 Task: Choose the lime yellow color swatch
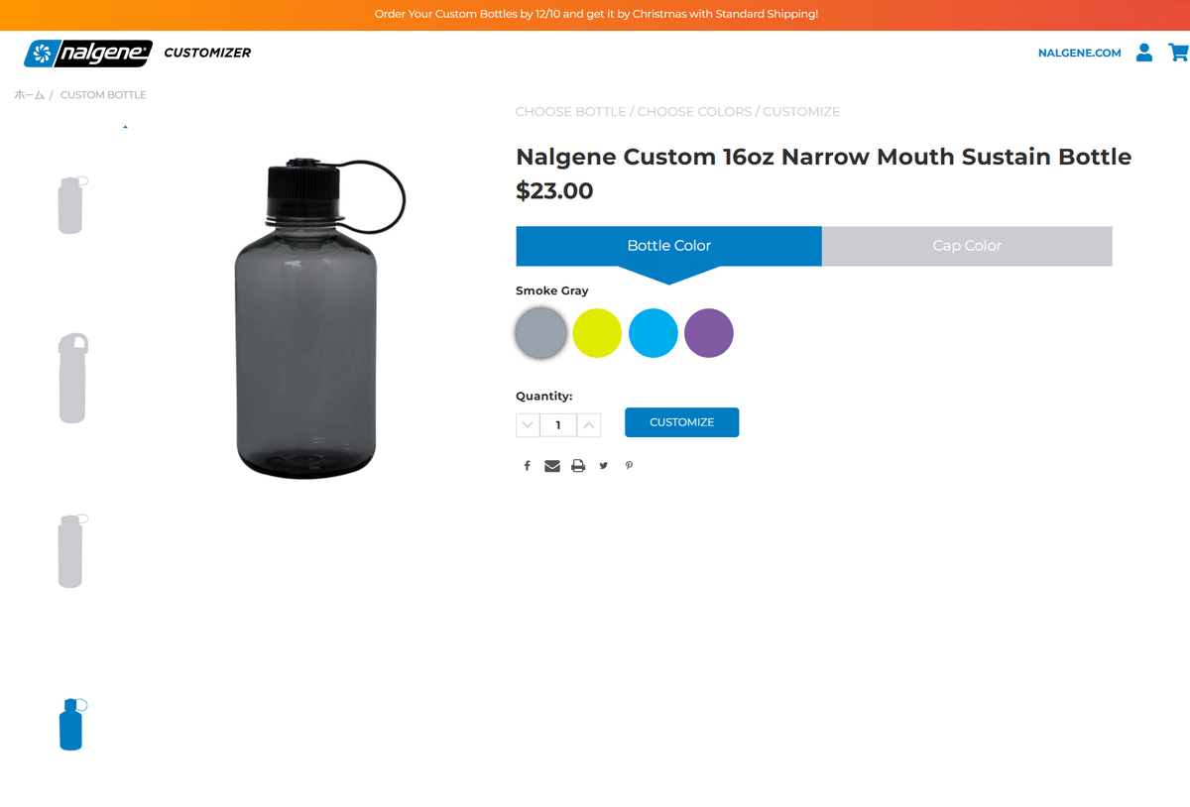(597, 333)
